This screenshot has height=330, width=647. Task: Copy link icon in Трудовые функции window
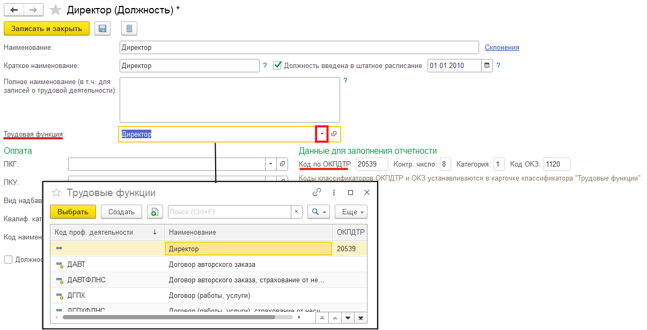click(x=317, y=192)
